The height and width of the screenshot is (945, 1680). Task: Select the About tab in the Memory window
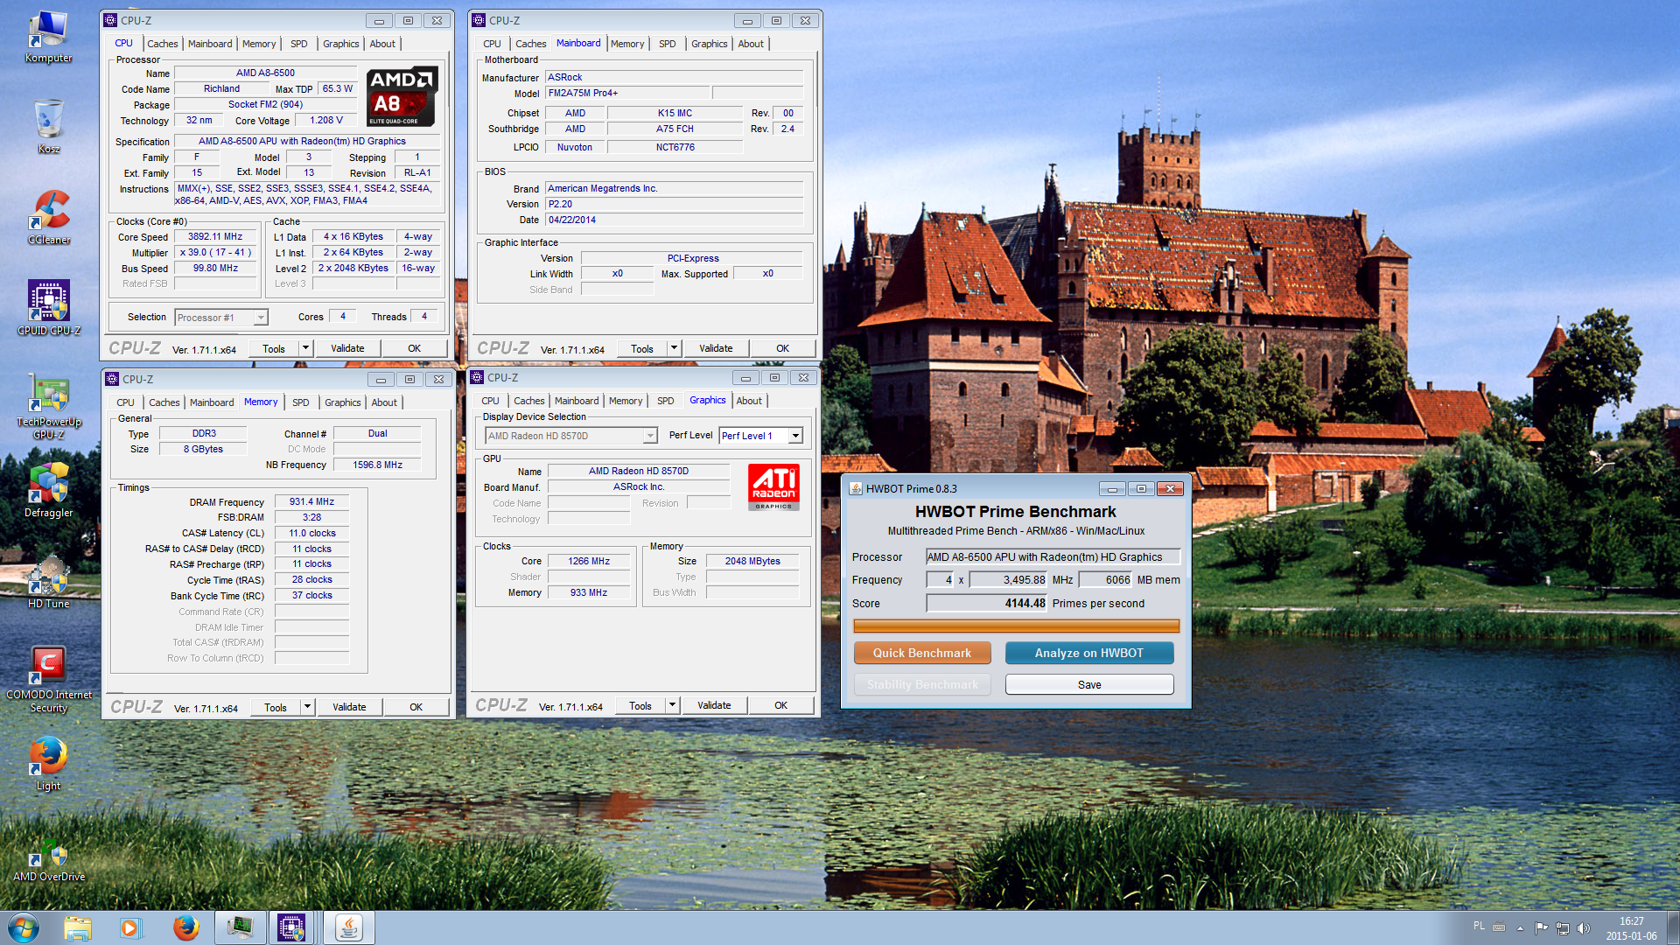(384, 402)
